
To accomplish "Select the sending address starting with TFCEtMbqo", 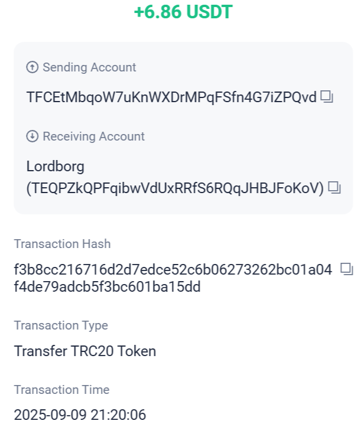I will click(171, 97).
